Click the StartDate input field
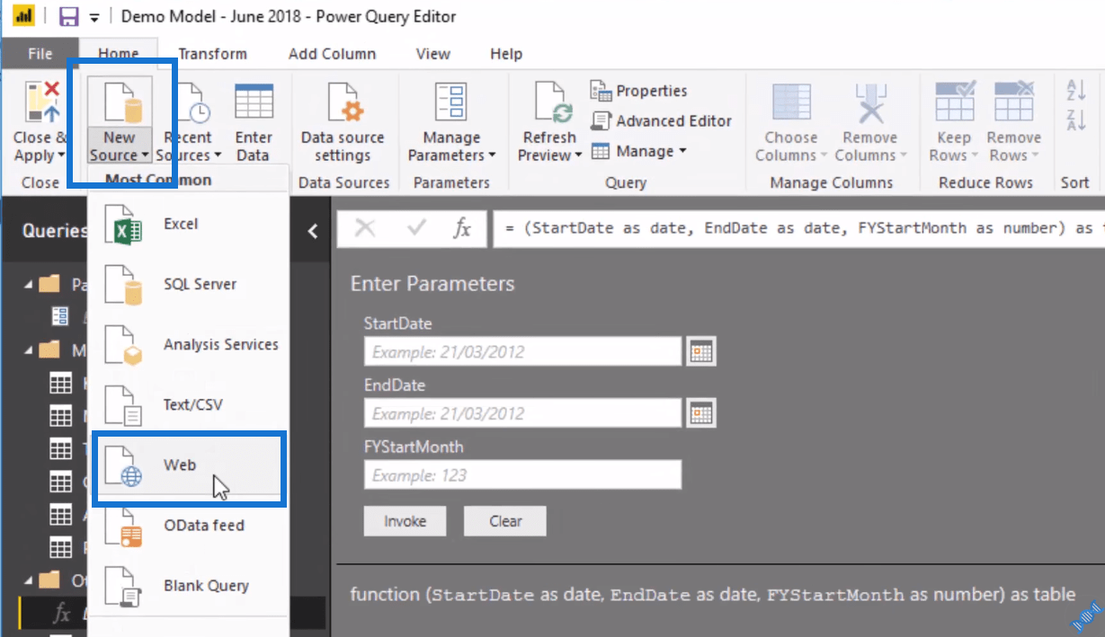This screenshot has width=1105, height=637. (522, 352)
